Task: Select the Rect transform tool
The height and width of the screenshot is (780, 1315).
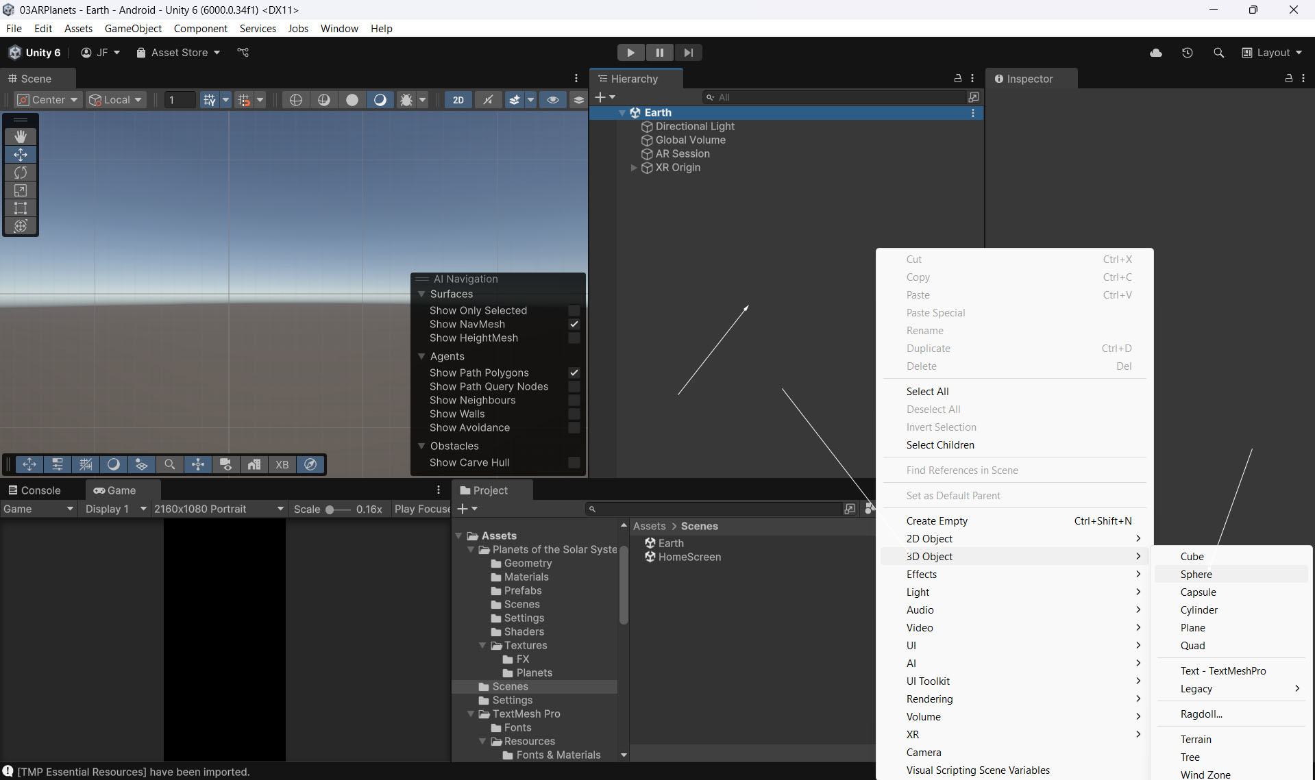Action: [21, 208]
